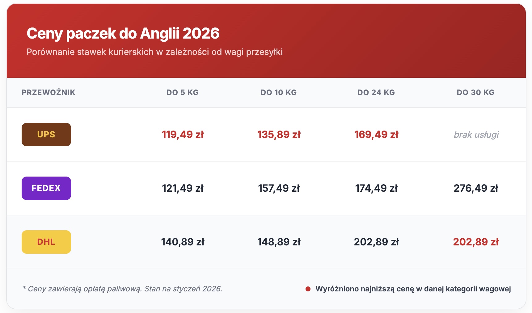Click the fuel surcharge footnote text
The width and height of the screenshot is (532, 313).
click(x=122, y=289)
